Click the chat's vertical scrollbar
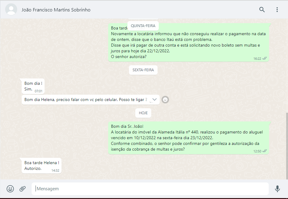 pyautogui.click(x=286, y=144)
